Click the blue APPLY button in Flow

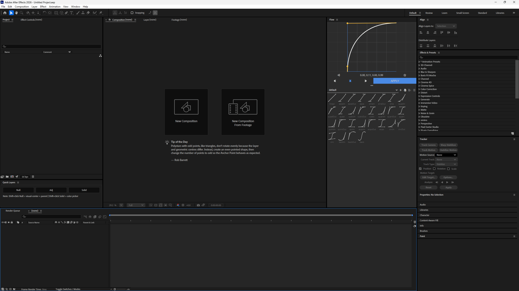click(x=395, y=81)
